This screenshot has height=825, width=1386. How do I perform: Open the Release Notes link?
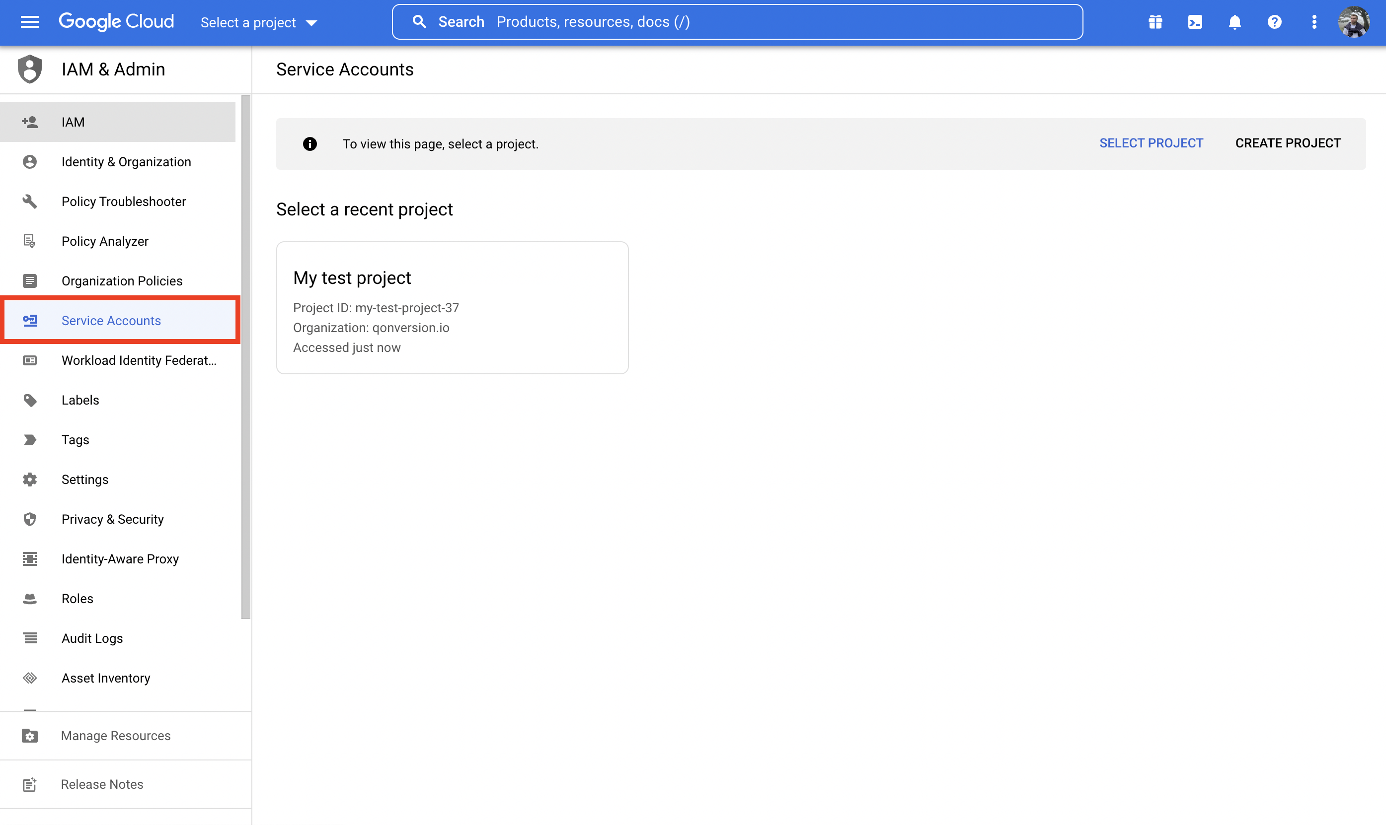102,784
